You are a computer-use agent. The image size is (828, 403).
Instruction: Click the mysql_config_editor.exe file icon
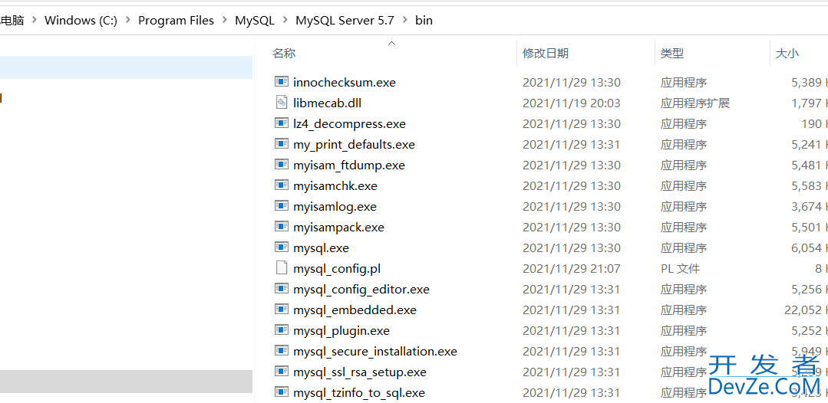(x=282, y=289)
